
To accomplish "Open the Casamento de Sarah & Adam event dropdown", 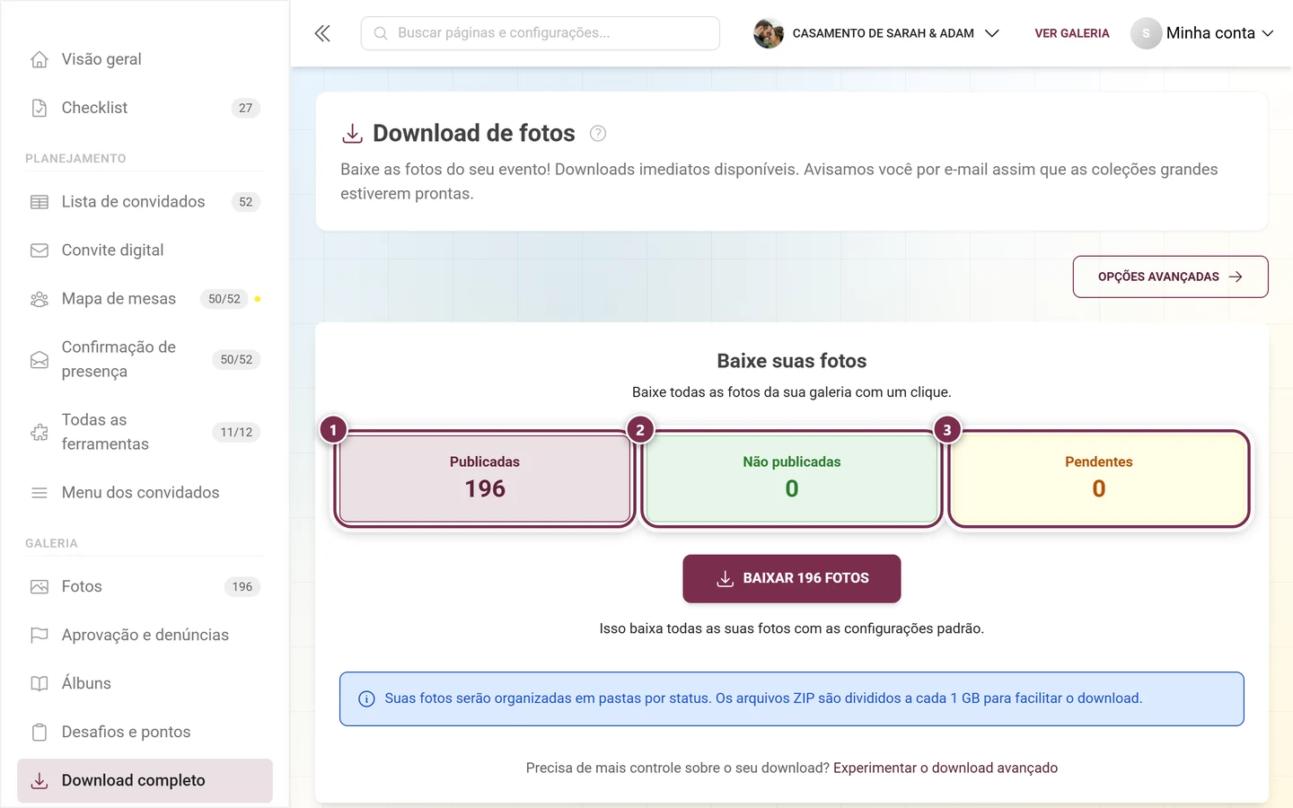I will coord(876,33).
